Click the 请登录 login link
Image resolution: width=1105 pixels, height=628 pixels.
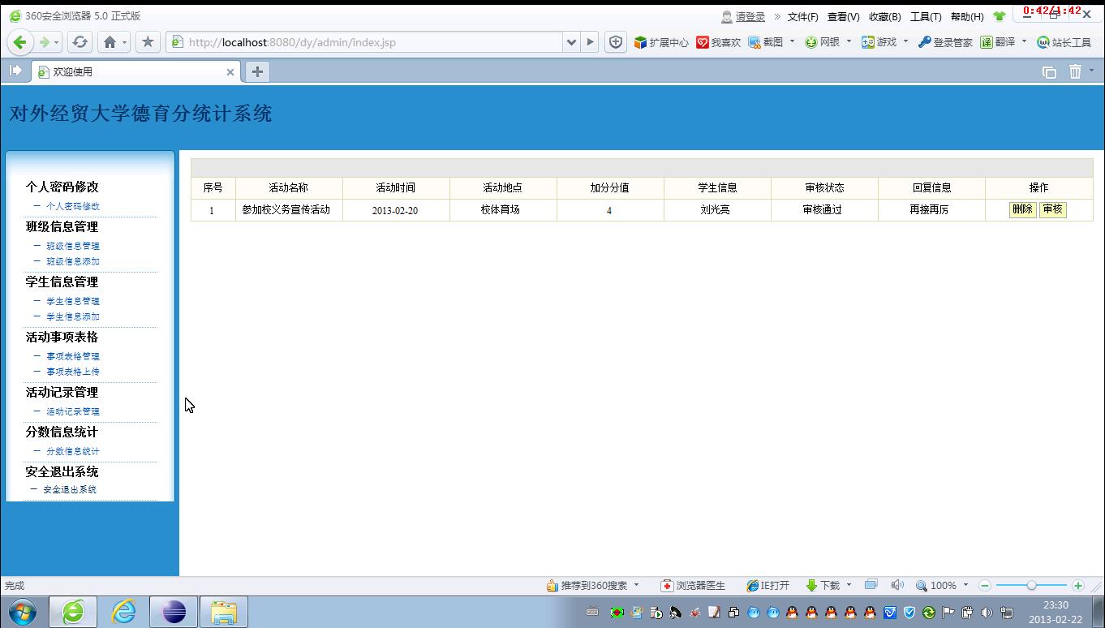point(750,16)
